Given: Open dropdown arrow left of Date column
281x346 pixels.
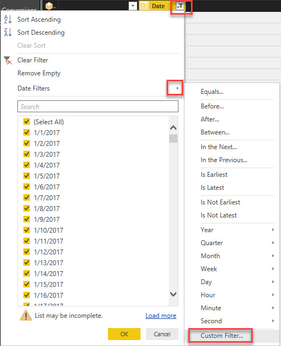Looking at the screenshot, I should click(x=133, y=6).
